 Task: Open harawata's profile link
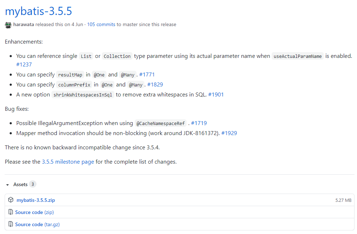24,24
